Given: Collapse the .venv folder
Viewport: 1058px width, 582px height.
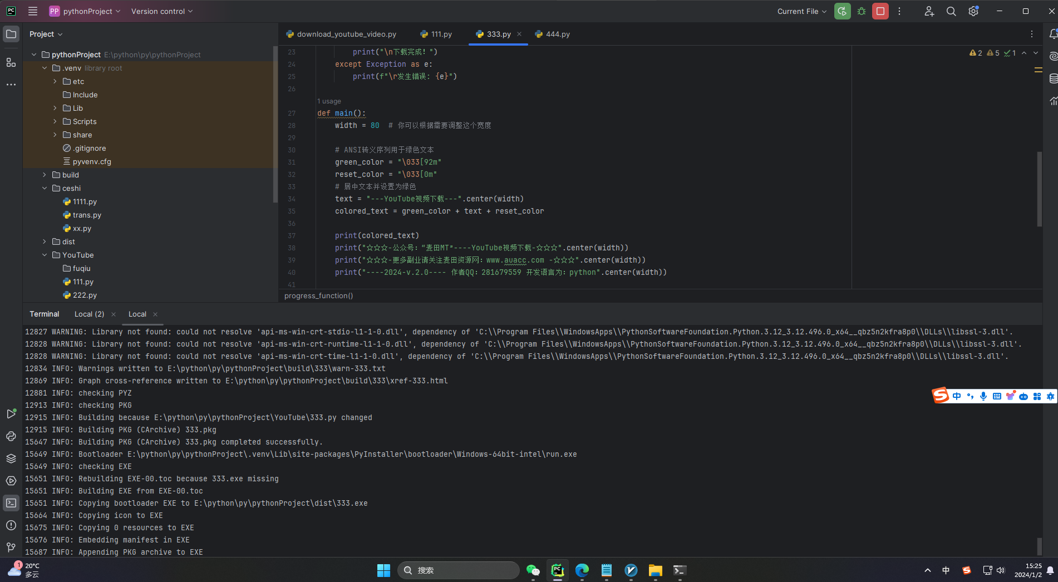Looking at the screenshot, I should point(45,68).
